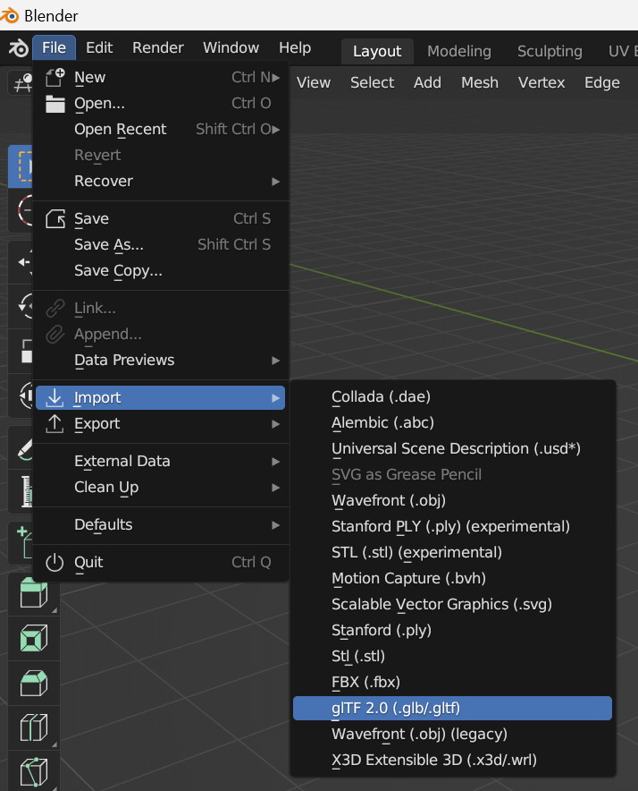Click the Export upload-arrow icon
The image size is (638, 791).
(x=55, y=424)
